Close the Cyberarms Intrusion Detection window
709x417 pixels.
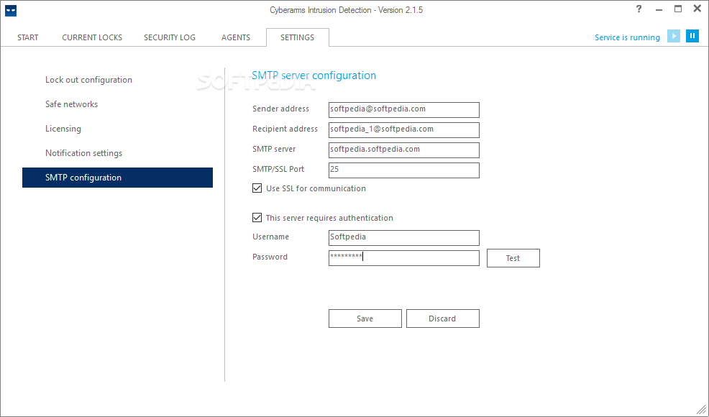(x=697, y=9)
